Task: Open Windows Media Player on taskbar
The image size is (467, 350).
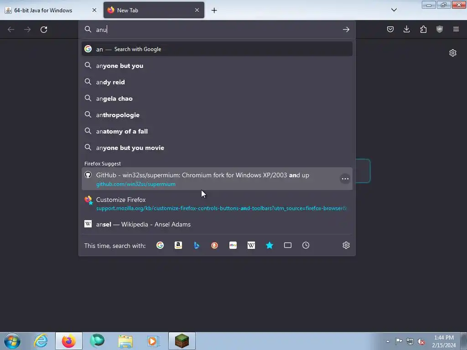Action: point(153,341)
